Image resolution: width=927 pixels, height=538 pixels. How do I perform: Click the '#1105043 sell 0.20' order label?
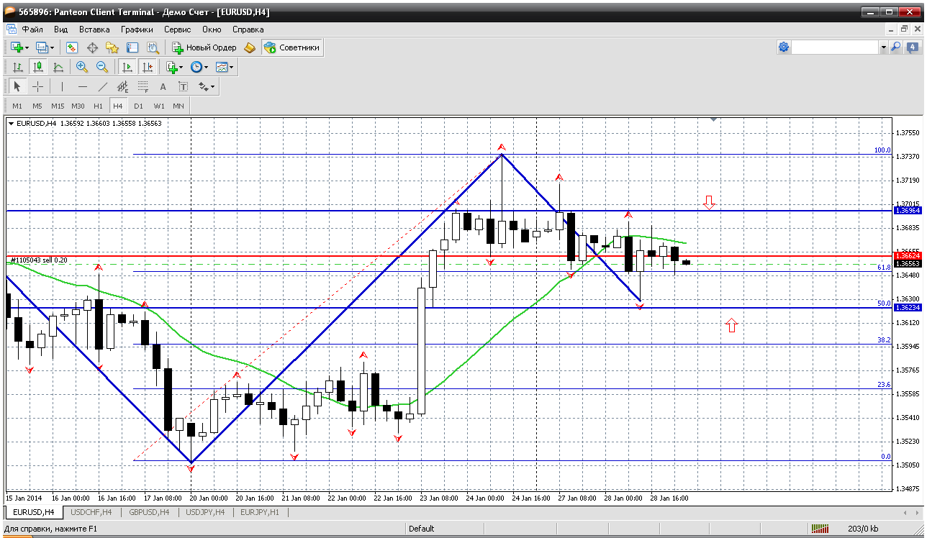[x=40, y=260]
